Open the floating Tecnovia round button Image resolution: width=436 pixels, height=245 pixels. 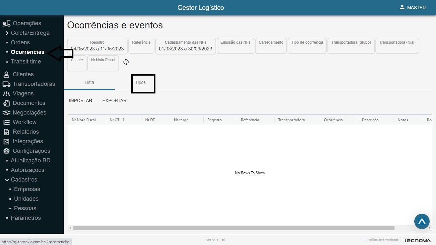point(422,221)
